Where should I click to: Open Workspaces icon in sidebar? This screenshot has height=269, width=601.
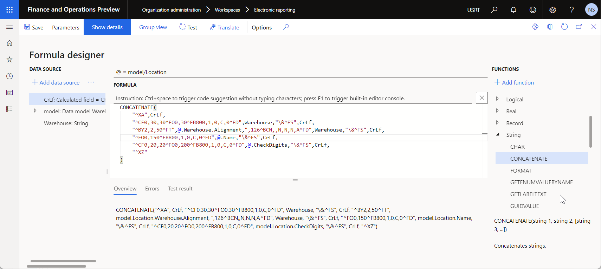pyautogui.click(x=9, y=93)
